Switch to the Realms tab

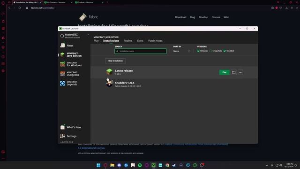tap(128, 41)
